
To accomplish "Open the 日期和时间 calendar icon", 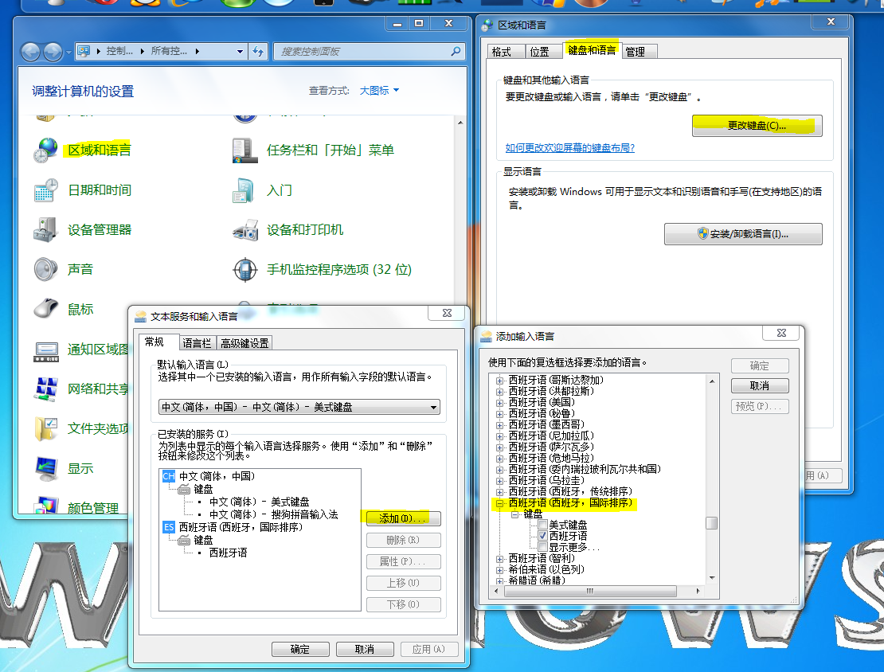I will tap(45, 190).
